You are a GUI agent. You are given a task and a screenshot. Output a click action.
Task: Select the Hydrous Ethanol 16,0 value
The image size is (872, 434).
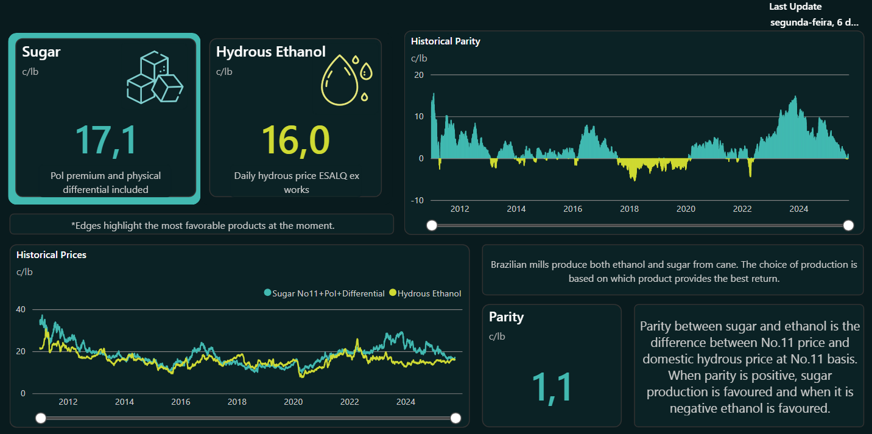[x=295, y=140]
